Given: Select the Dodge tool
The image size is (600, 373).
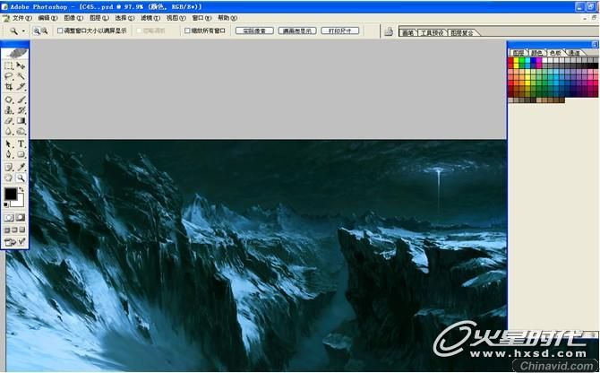Looking at the screenshot, I should [21, 131].
